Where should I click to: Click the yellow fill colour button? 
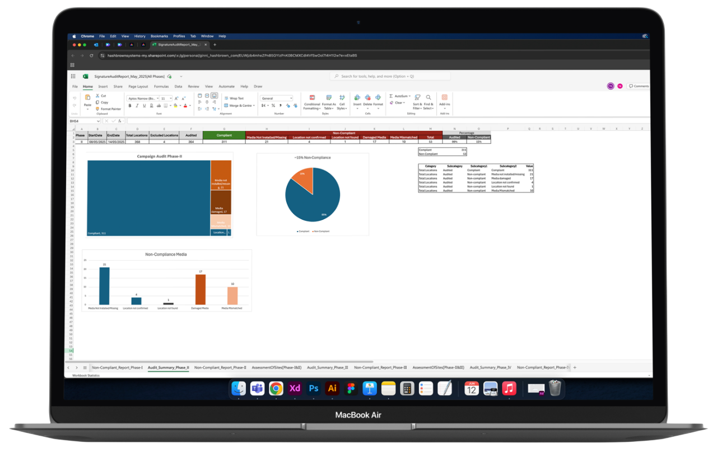(x=175, y=105)
